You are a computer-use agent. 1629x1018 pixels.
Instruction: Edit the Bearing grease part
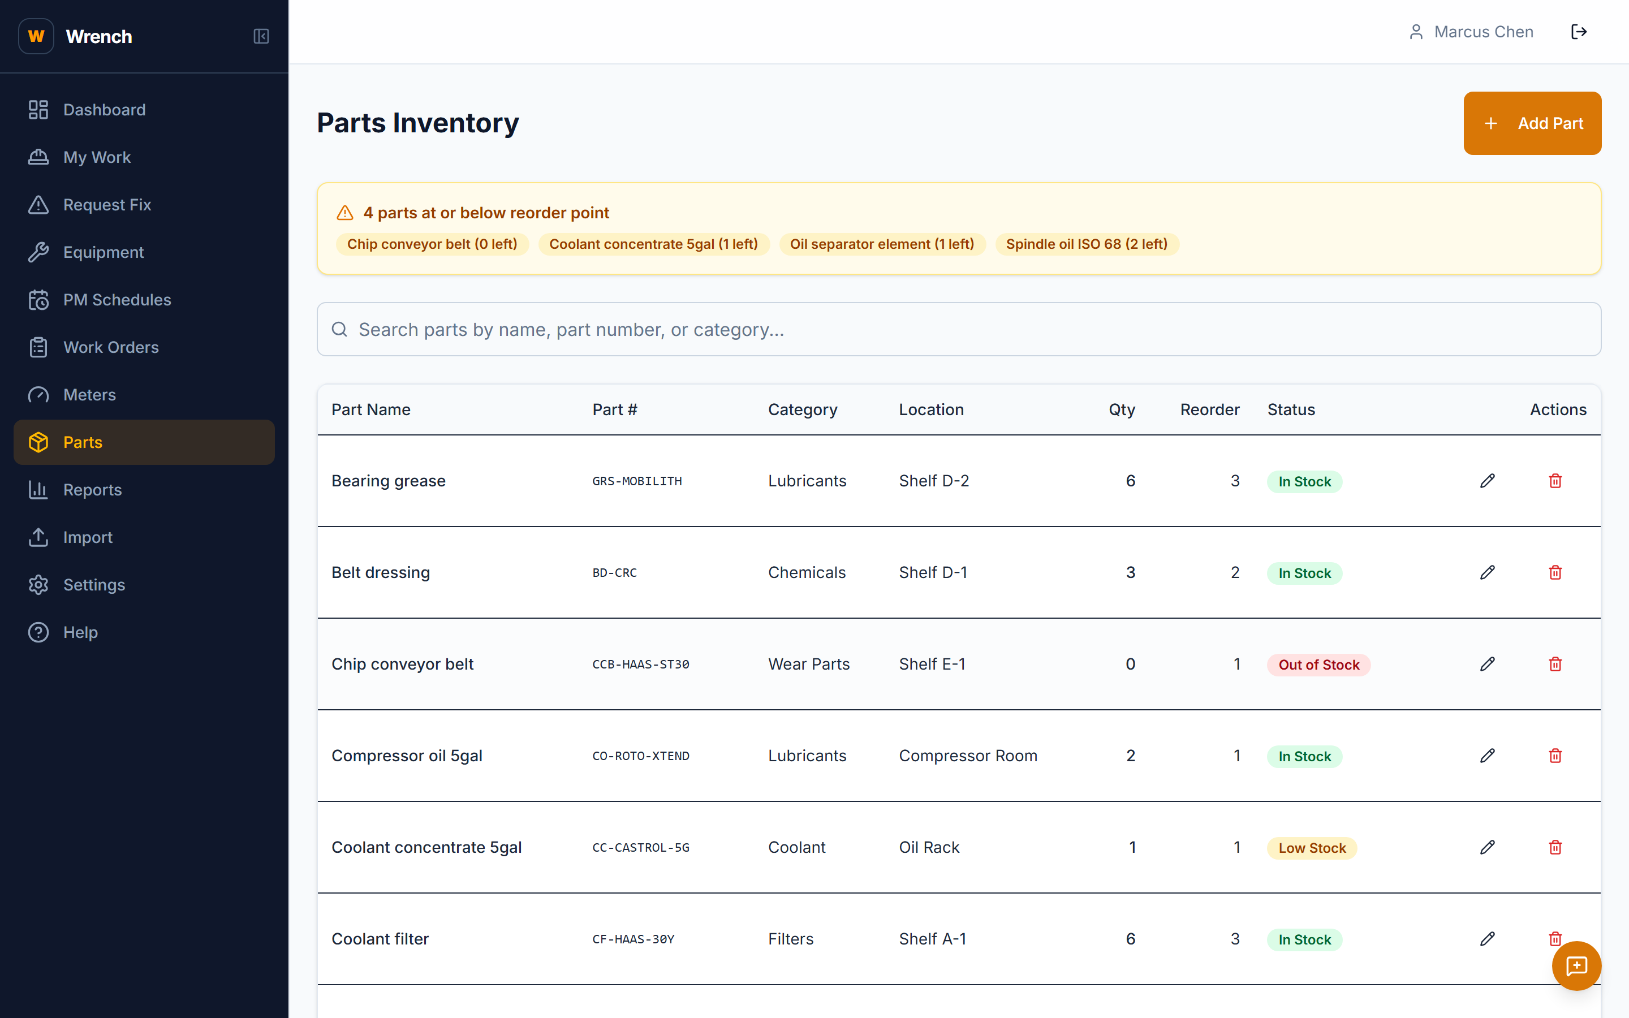pos(1487,481)
